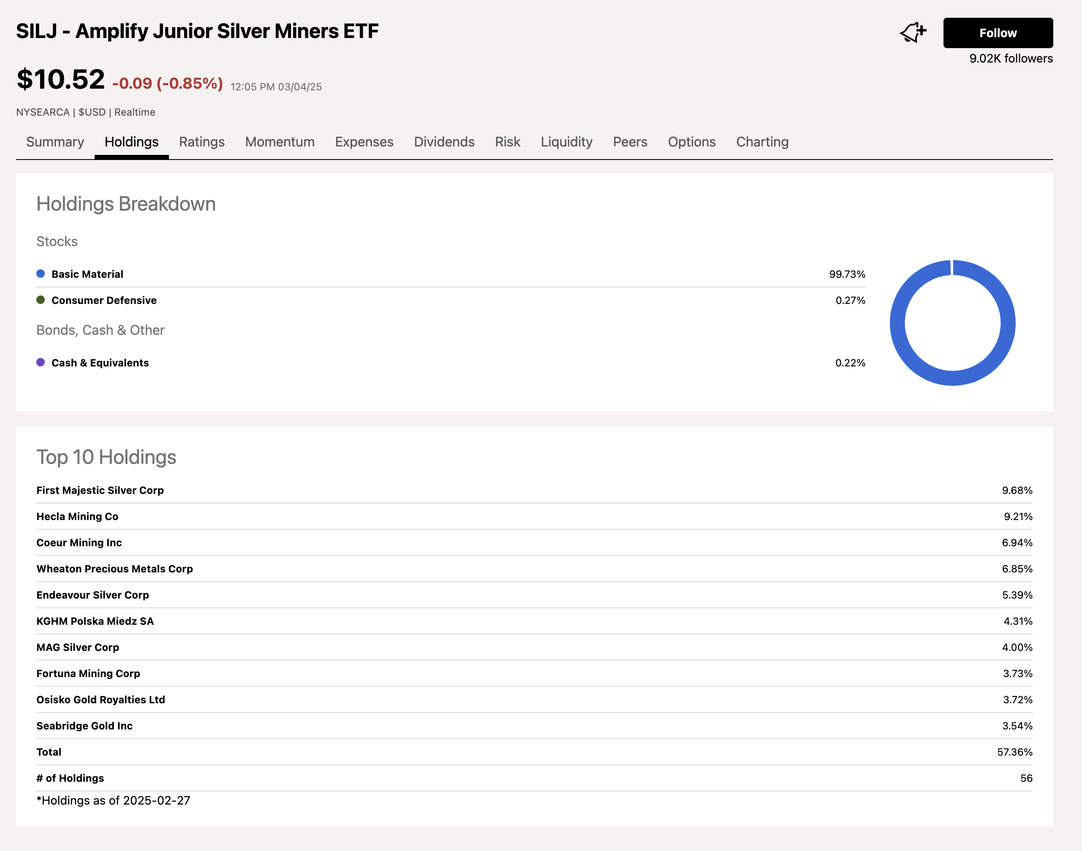Open First Majestic Silver Corp holding
Viewport: 1082px width, 851px height.
pos(100,490)
